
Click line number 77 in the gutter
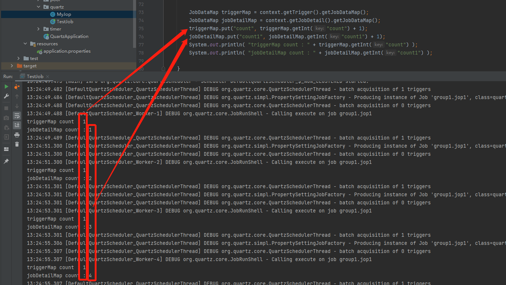coord(142,45)
